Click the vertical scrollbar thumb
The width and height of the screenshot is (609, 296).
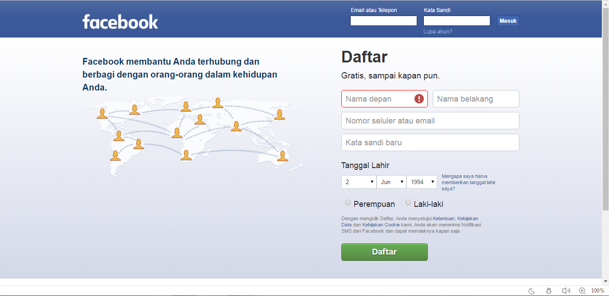pyautogui.click(x=605, y=109)
